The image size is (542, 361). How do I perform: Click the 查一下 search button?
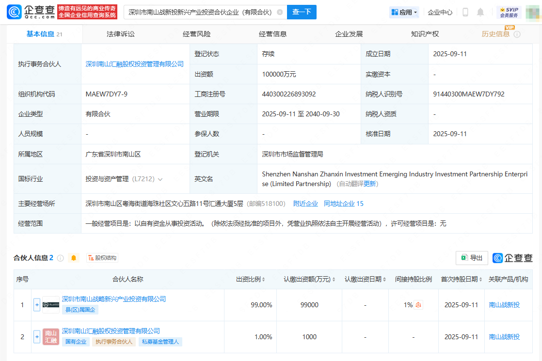[302, 12]
